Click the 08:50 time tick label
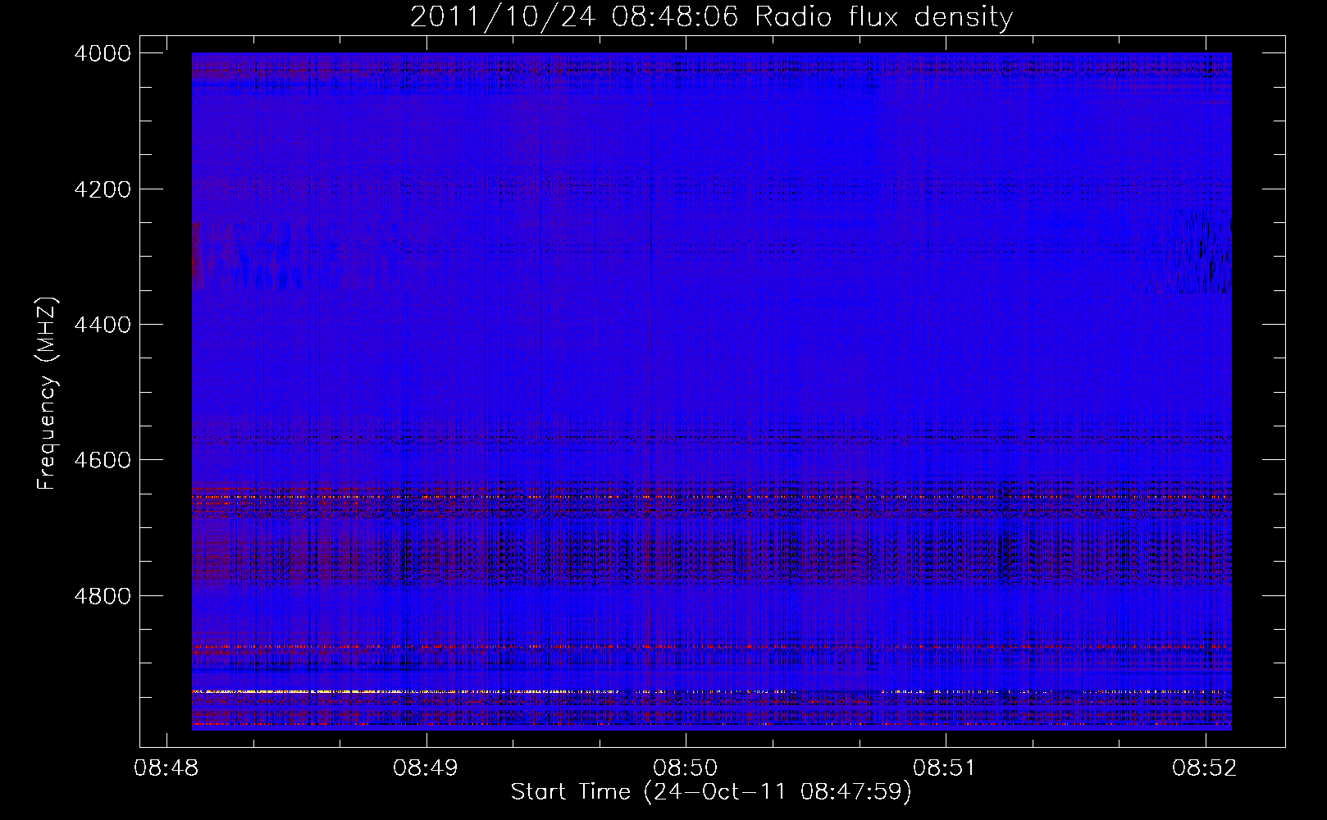Screen dimensions: 1327x820 click(685, 768)
